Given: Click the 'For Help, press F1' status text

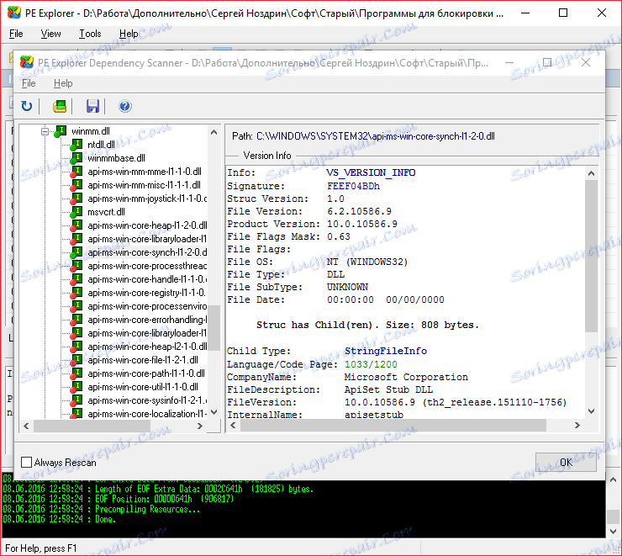Looking at the screenshot, I should 41,548.
